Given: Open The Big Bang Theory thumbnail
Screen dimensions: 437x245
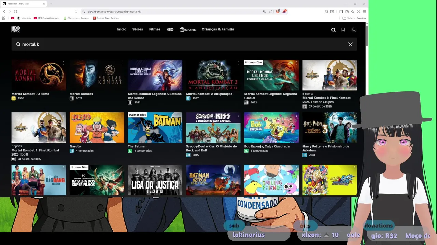Looking at the screenshot, I should [39, 180].
